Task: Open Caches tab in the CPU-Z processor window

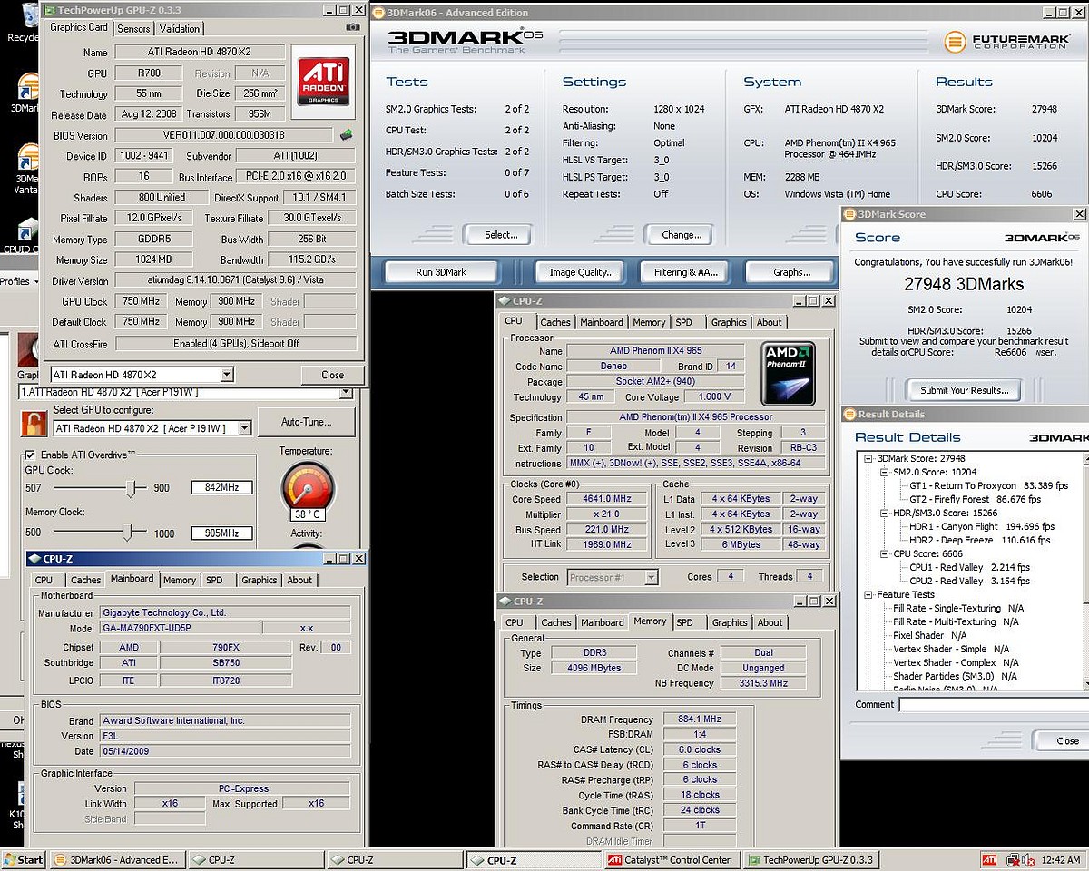Action: click(555, 322)
